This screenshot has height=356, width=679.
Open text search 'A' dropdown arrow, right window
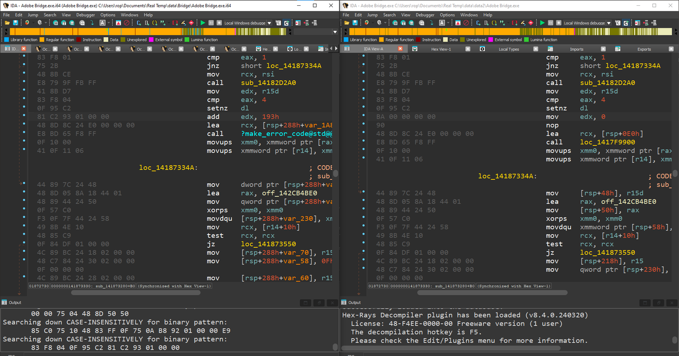coord(448,23)
